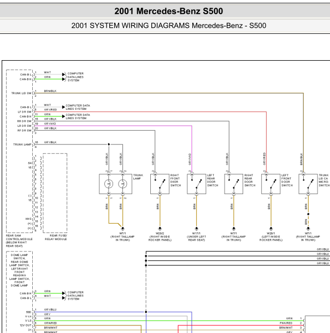Click the horizontal "GRY/RED" wire color label
This screenshot has height=333, width=330.
(x=50, y=109)
